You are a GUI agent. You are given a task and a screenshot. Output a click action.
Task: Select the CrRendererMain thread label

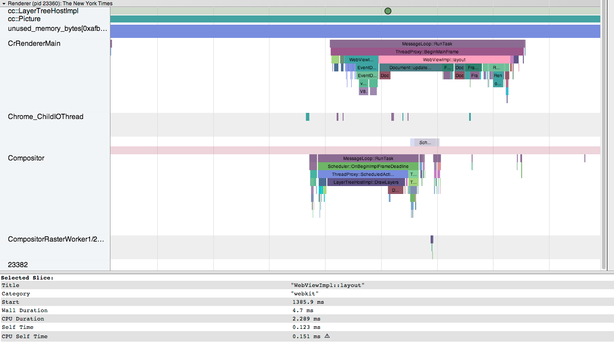[x=34, y=44]
